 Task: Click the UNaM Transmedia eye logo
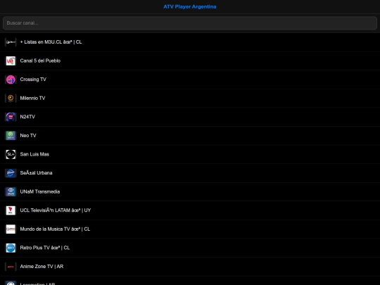pyautogui.click(x=11, y=191)
